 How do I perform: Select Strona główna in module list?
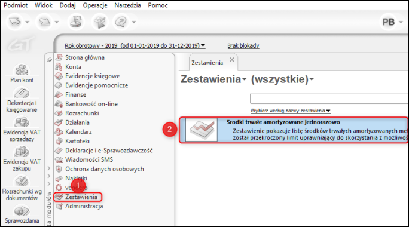(x=85, y=57)
